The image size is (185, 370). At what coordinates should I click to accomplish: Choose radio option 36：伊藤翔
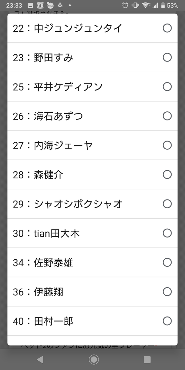[167, 292]
